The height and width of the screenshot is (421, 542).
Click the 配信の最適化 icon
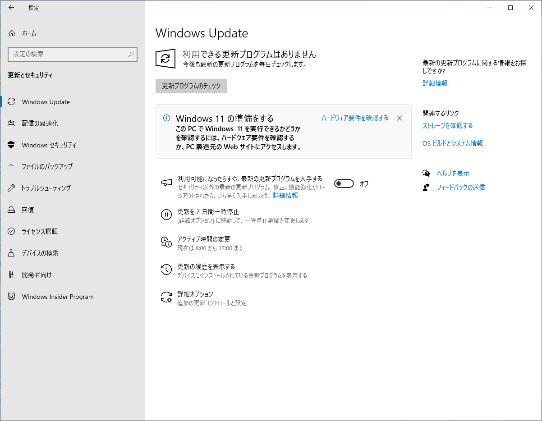pyautogui.click(x=12, y=123)
